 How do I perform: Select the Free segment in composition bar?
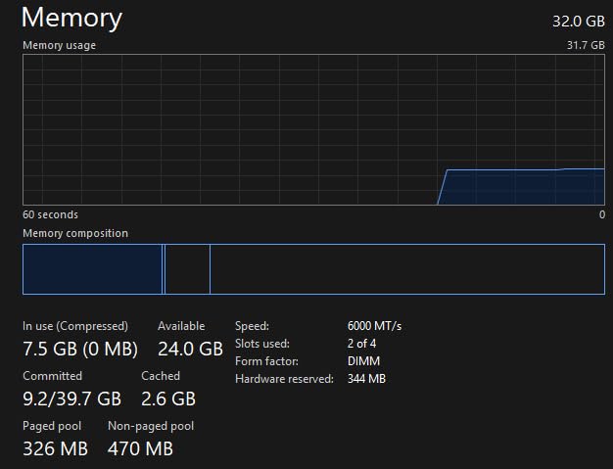point(406,269)
